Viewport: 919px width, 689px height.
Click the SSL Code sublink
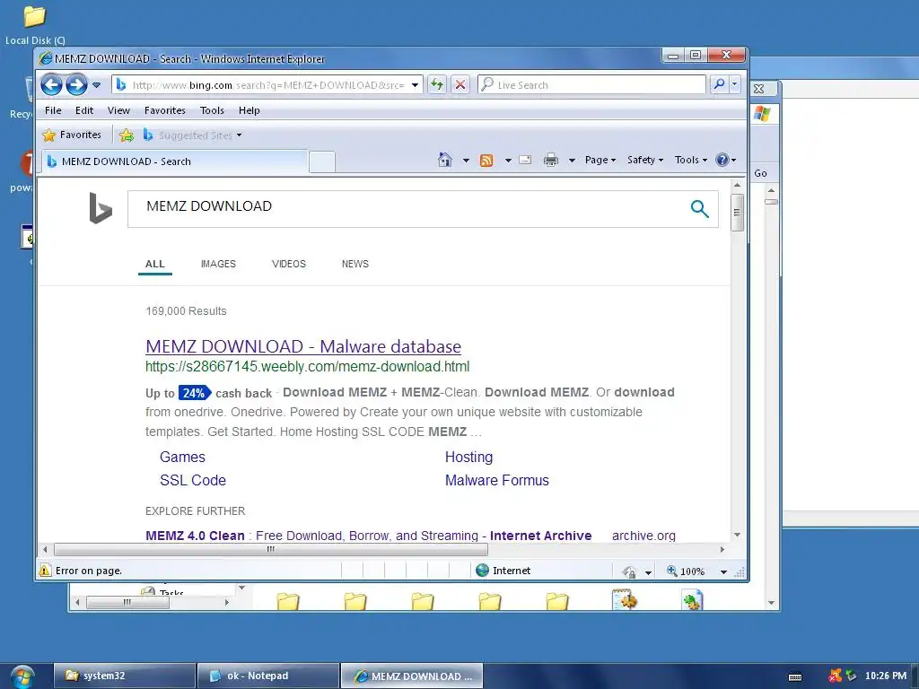[193, 481]
